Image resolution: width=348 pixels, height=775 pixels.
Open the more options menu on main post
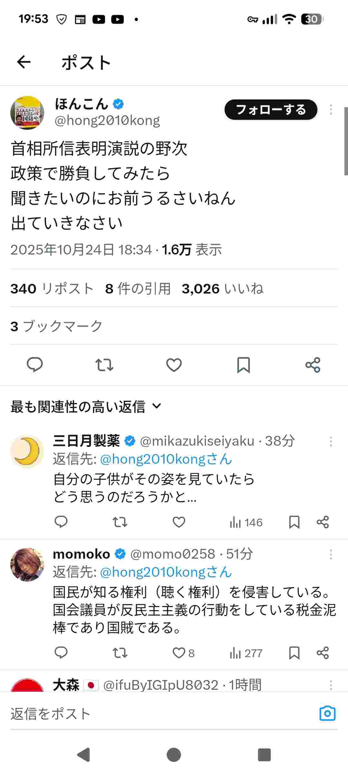tap(331, 110)
